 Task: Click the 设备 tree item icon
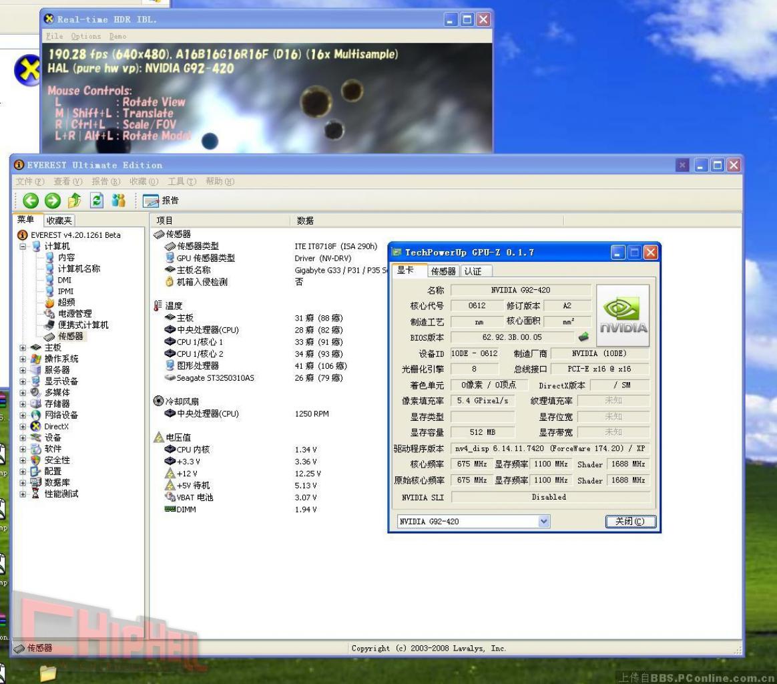click(36, 438)
